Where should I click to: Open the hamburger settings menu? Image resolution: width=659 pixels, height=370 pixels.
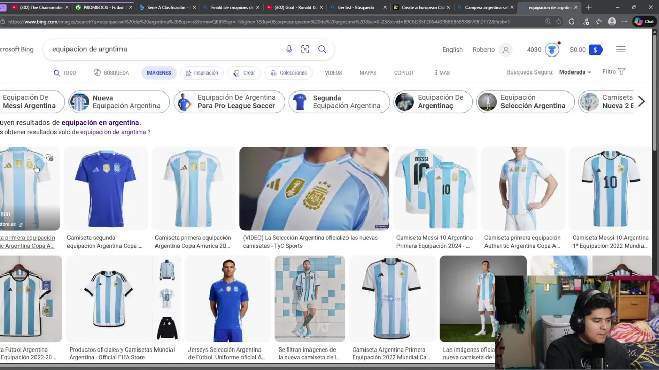coord(620,49)
